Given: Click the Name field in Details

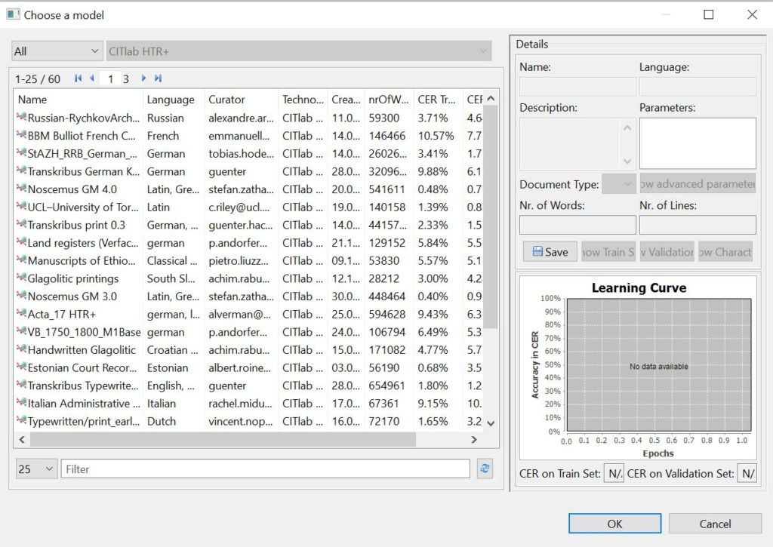Looking at the screenshot, I should (577, 86).
